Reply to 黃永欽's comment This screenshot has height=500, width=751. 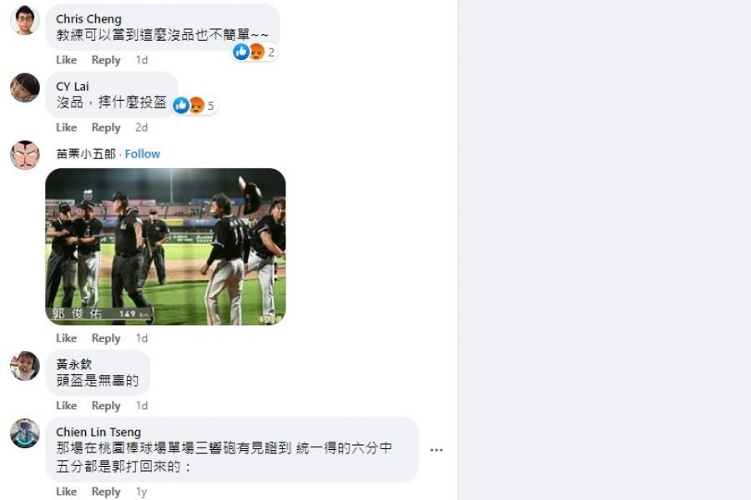point(106,405)
